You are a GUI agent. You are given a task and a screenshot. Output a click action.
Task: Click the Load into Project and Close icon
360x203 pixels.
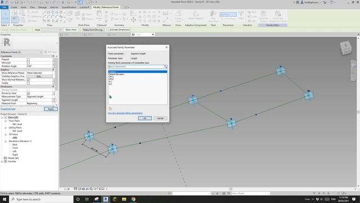point(278,16)
